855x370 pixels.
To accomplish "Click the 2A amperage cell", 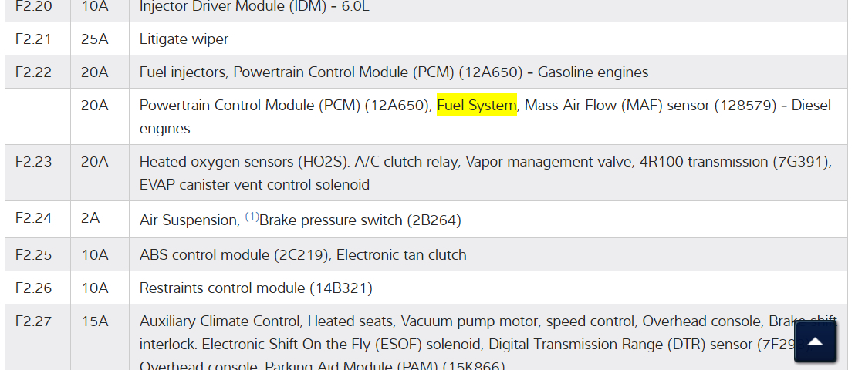I will point(90,218).
